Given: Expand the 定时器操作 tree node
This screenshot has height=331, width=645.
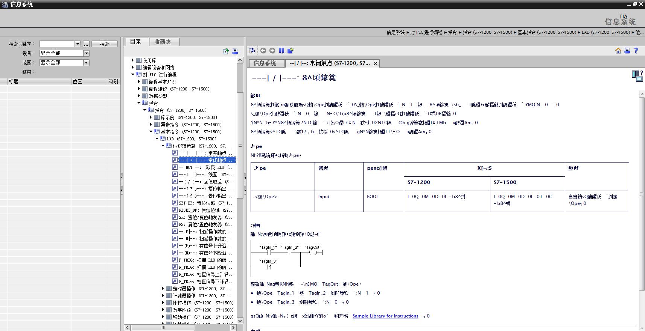Looking at the screenshot, I should coord(163,289).
